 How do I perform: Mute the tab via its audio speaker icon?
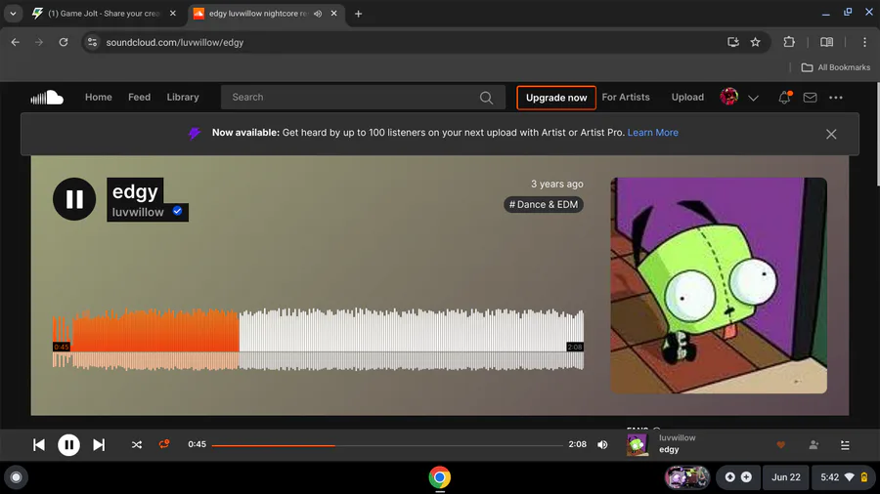click(x=318, y=14)
